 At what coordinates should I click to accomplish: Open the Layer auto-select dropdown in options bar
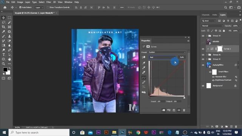point(39,8)
